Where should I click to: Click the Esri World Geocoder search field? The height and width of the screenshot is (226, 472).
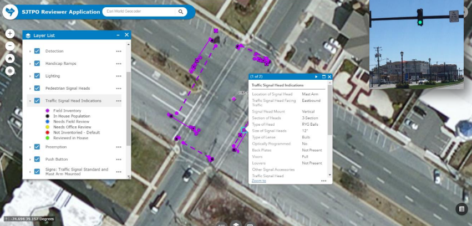(139, 12)
